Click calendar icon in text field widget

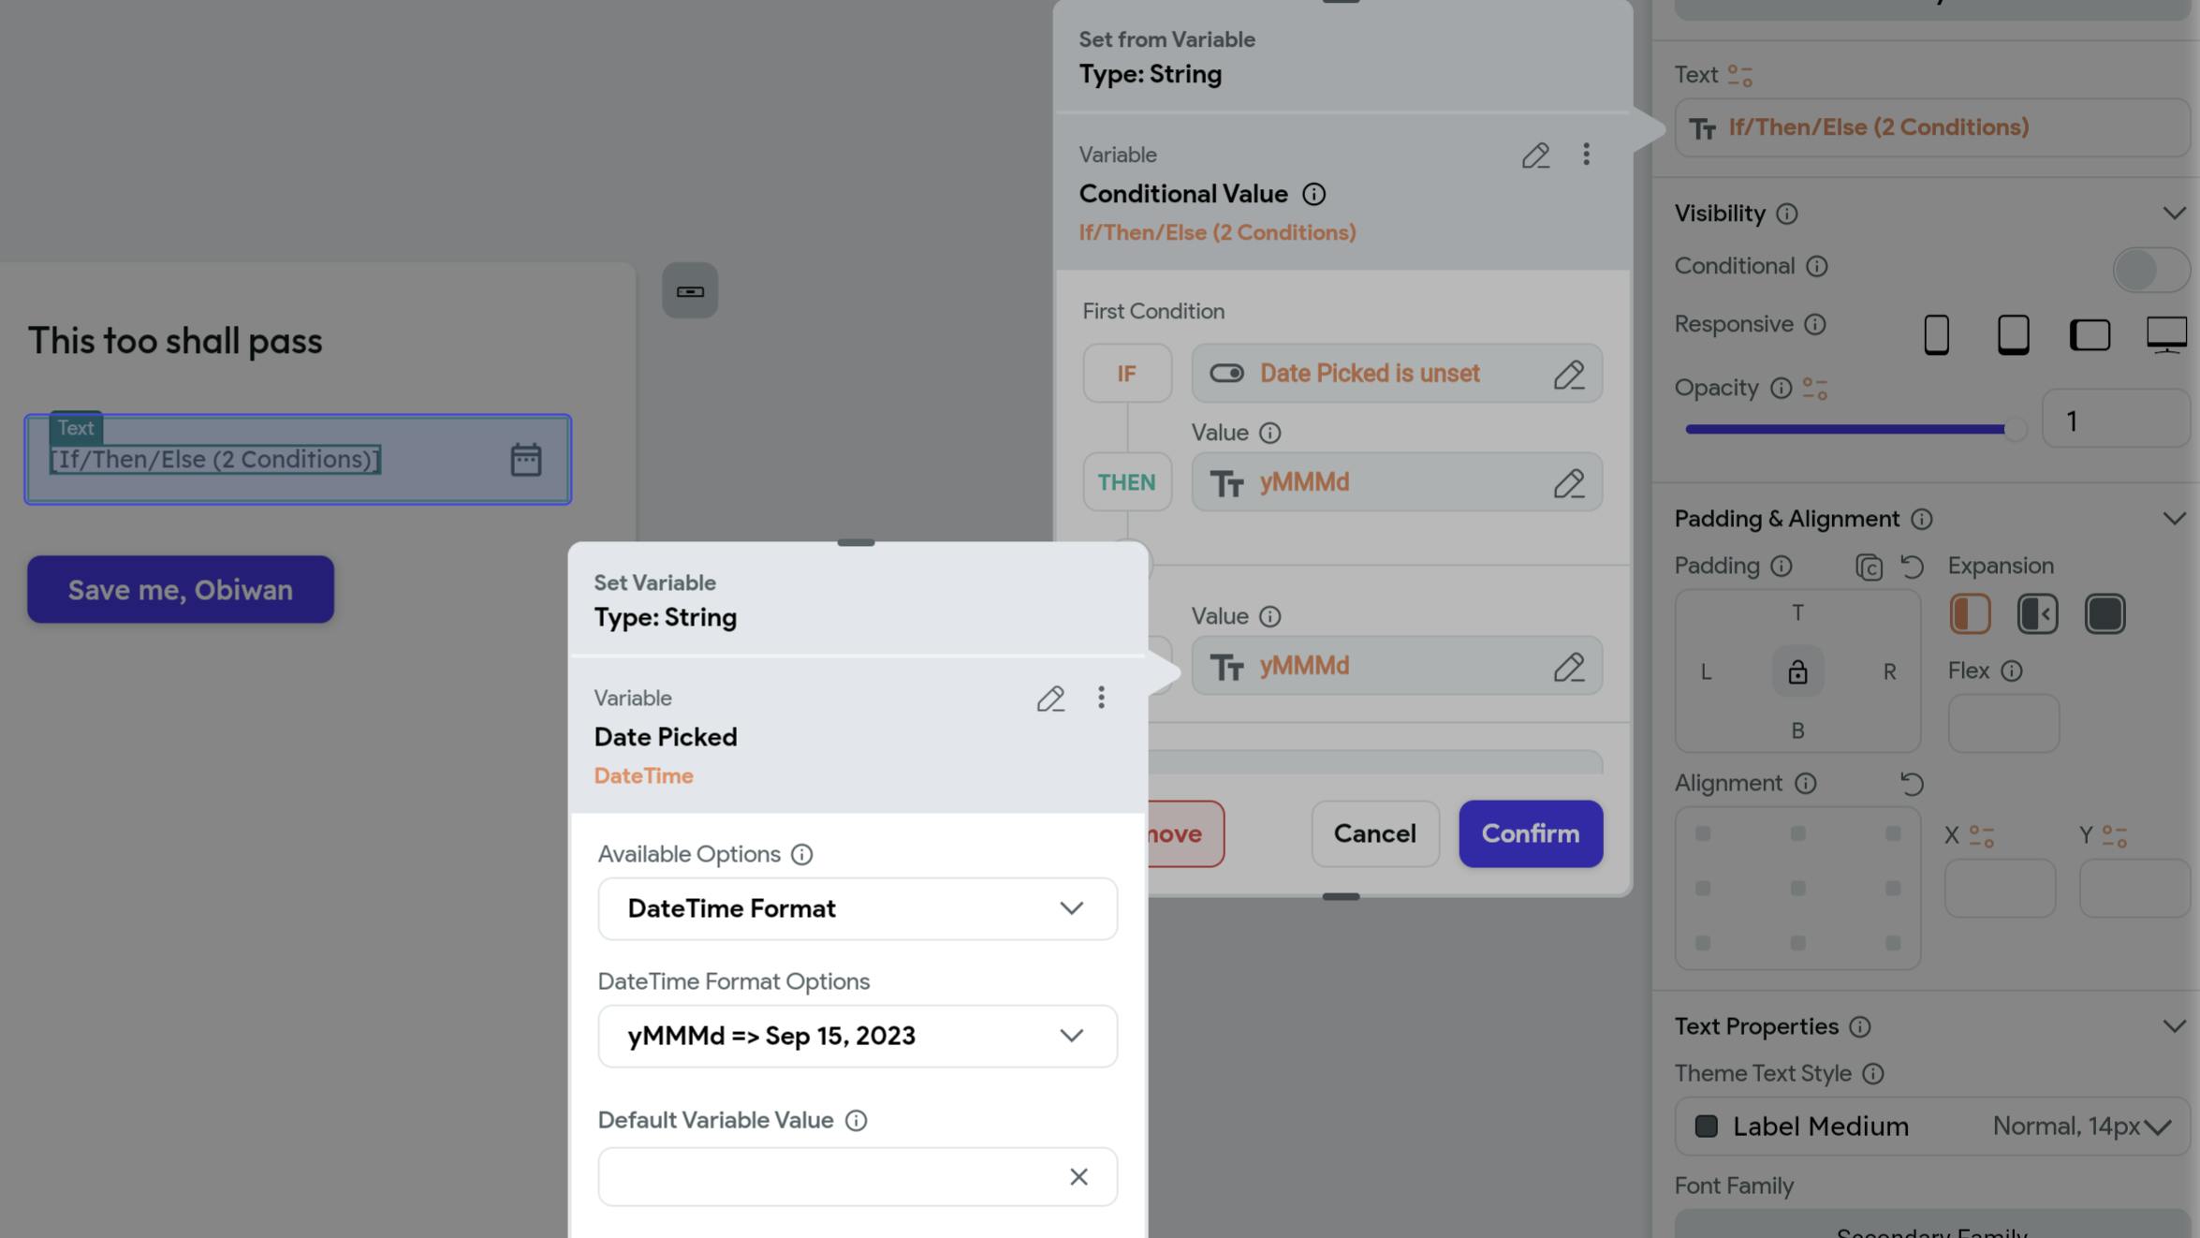(x=526, y=460)
